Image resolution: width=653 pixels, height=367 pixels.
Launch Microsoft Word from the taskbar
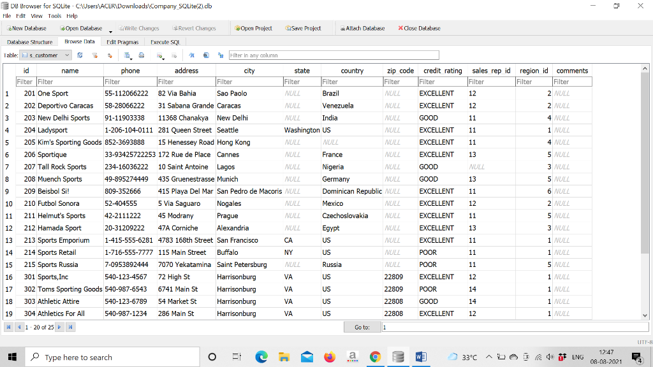(x=421, y=356)
